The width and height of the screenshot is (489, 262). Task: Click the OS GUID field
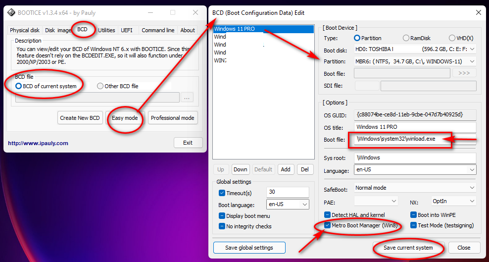[x=415, y=115]
